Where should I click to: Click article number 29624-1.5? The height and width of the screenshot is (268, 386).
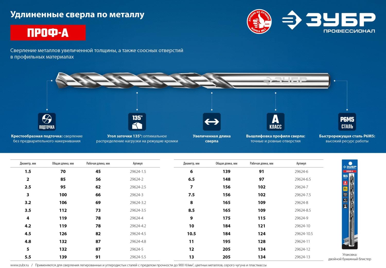click(x=138, y=171)
